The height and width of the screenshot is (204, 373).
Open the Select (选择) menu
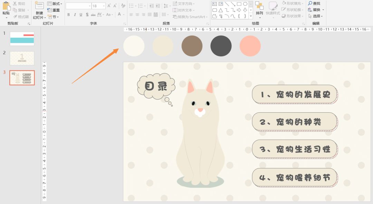316,16
